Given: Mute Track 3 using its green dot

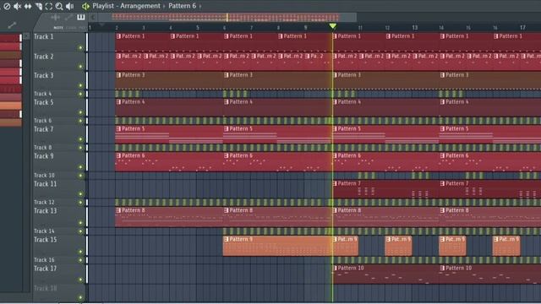Looking at the screenshot, I should 80,85.
